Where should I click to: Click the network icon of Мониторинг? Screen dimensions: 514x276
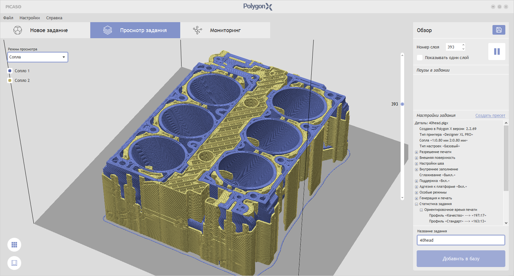198,30
